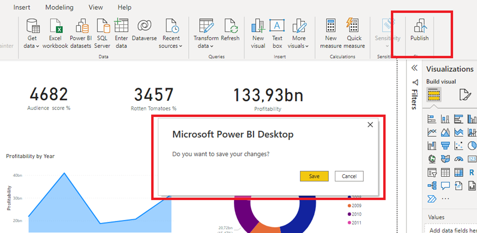Add a Decomposition tree visual

(432, 185)
